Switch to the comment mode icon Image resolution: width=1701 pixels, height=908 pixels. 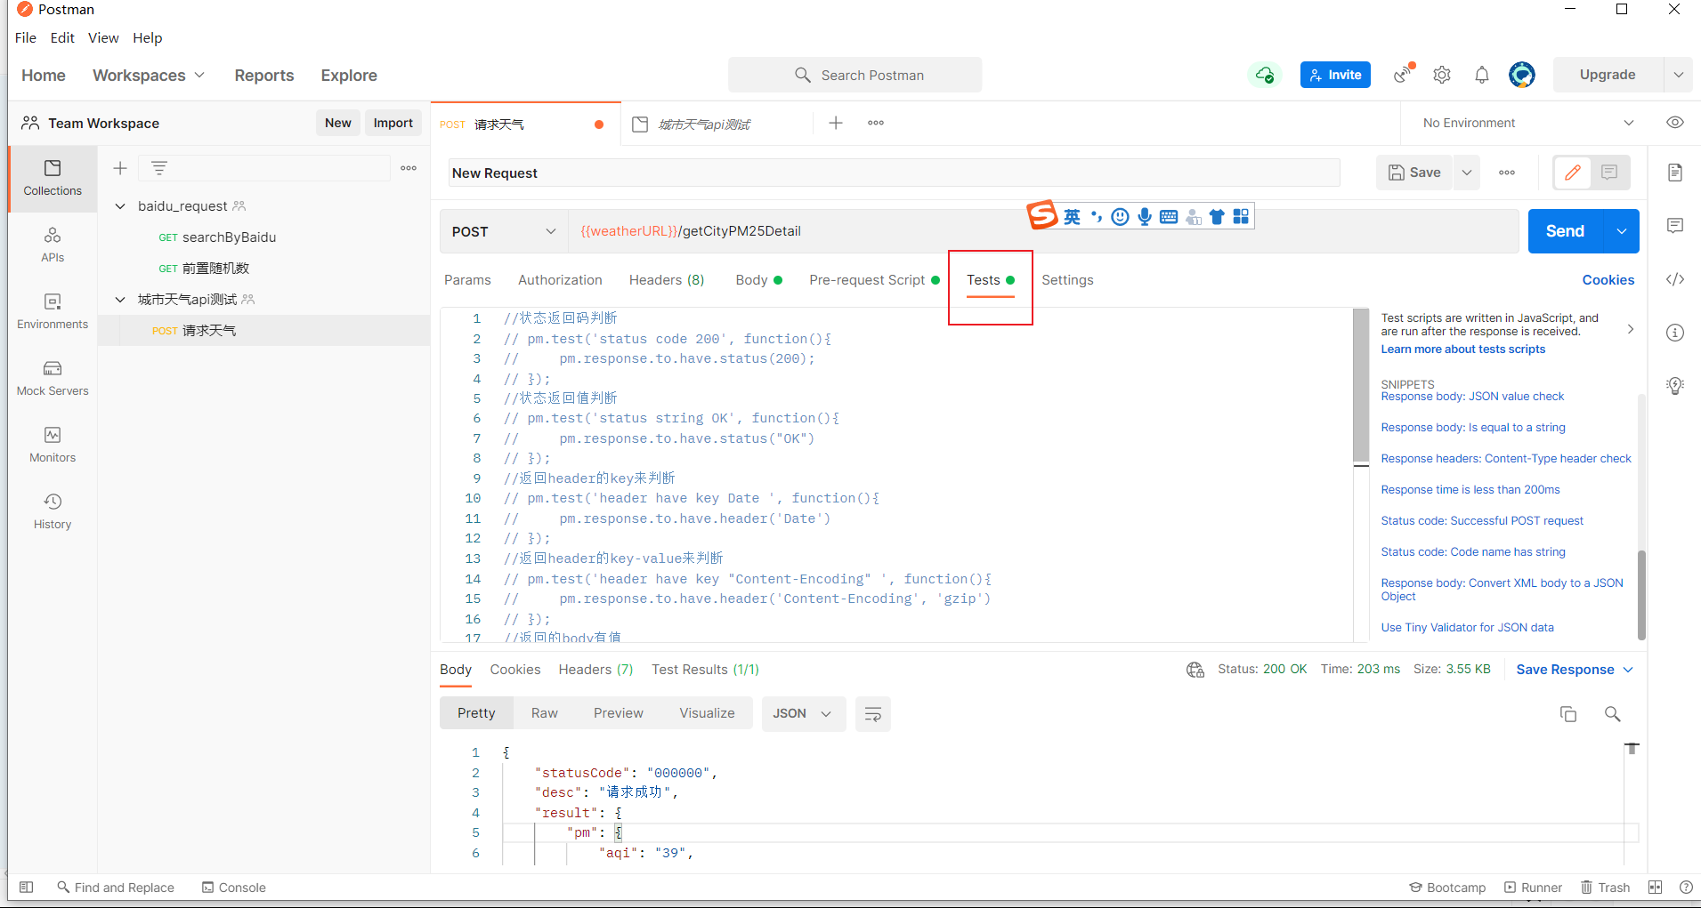1609,173
